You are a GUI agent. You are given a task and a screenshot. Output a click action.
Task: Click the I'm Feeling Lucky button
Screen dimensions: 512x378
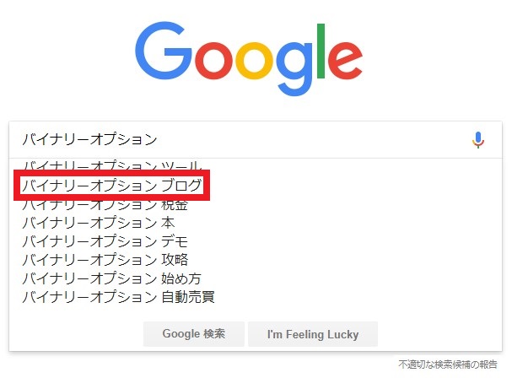click(313, 334)
